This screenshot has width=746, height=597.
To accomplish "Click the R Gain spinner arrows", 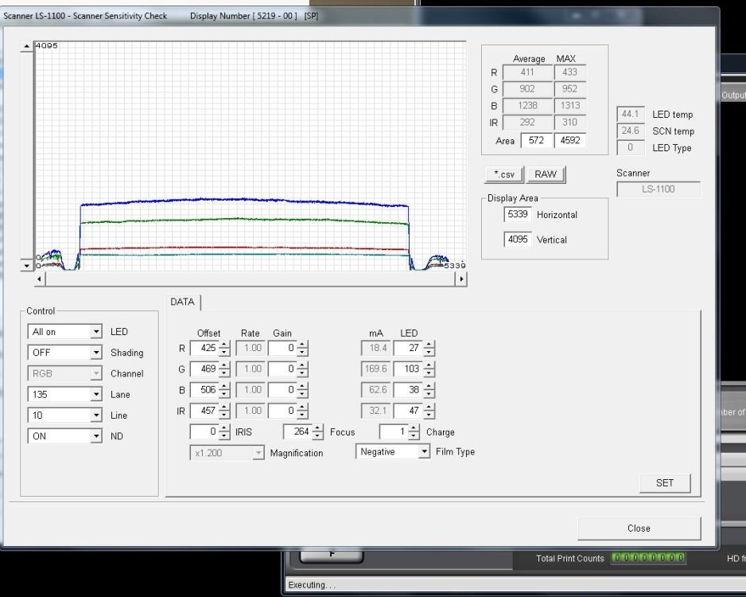I will (302, 348).
